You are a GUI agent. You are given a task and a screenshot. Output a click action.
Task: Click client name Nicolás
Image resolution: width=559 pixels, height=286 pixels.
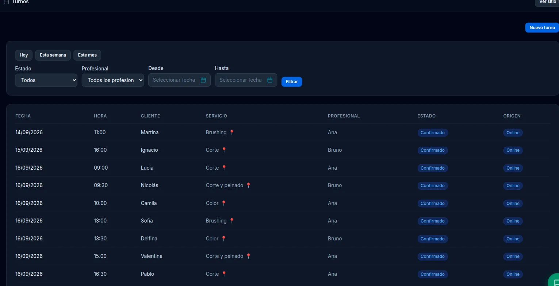[x=150, y=185]
